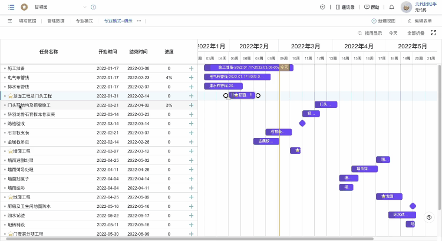Click the 开始时间 column header

point(108,52)
